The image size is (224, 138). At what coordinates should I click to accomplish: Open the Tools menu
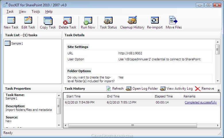click(x=36, y=11)
